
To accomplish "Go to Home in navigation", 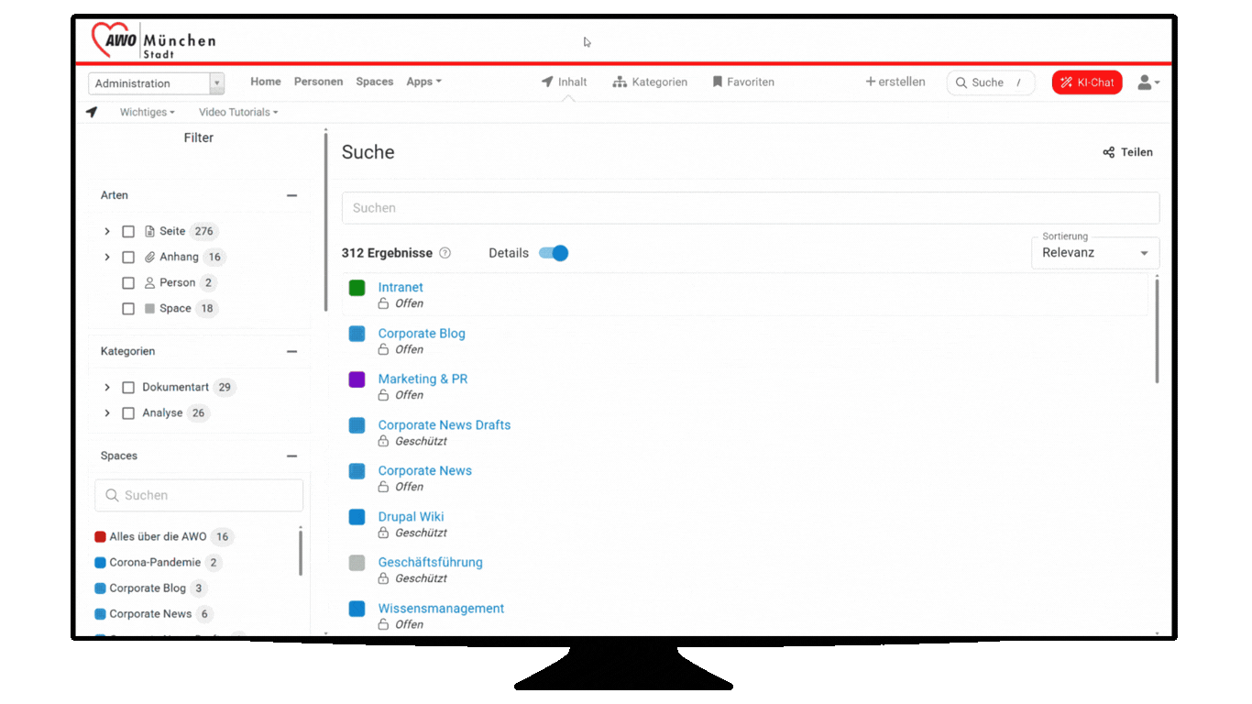I will (x=266, y=82).
